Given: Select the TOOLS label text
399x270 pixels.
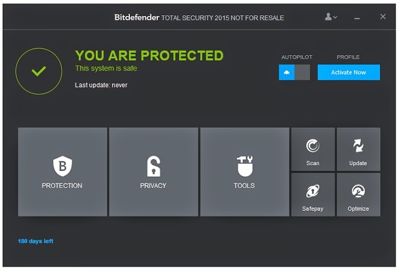Looking at the screenshot, I should pos(245,186).
